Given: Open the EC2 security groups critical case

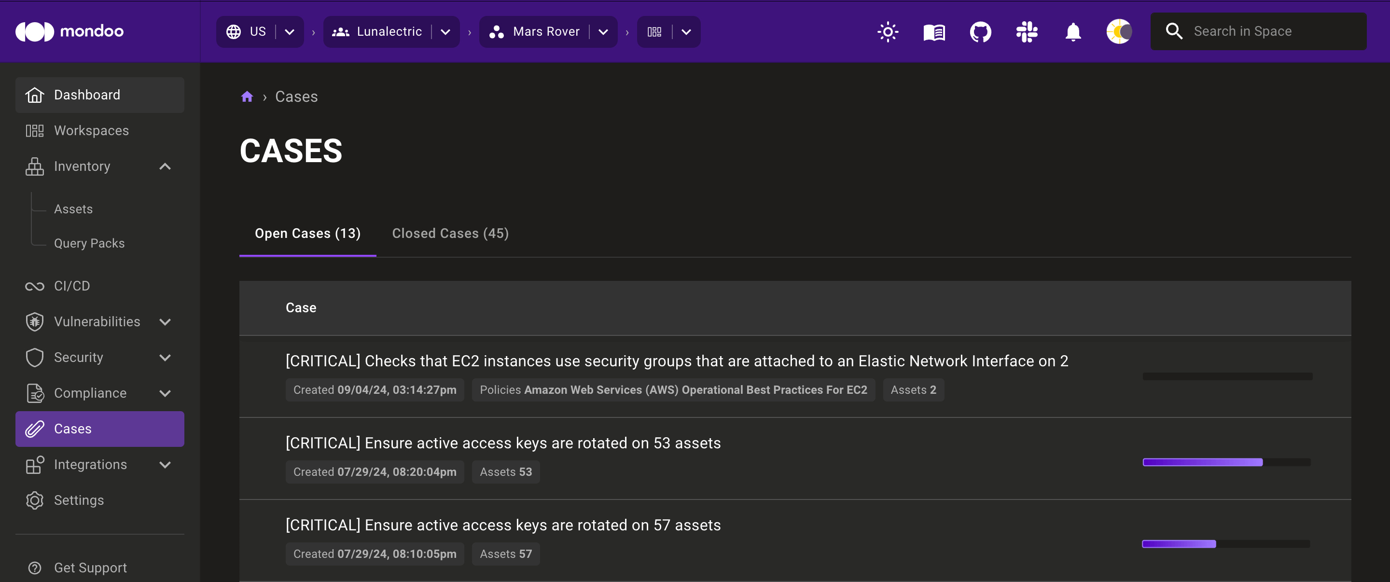Looking at the screenshot, I should (676, 361).
